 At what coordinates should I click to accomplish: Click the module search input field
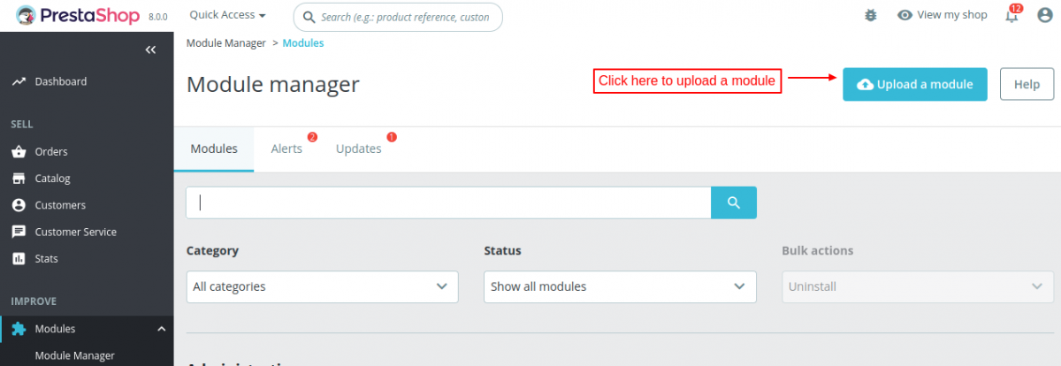tap(448, 202)
